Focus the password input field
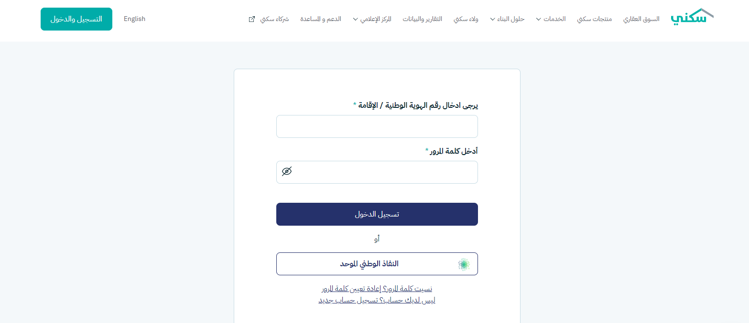The image size is (749, 323). [x=382, y=172]
